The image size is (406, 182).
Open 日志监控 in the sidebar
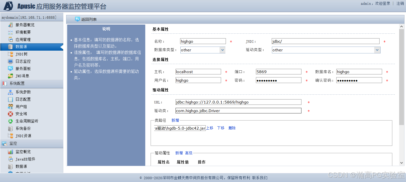pos(23,61)
